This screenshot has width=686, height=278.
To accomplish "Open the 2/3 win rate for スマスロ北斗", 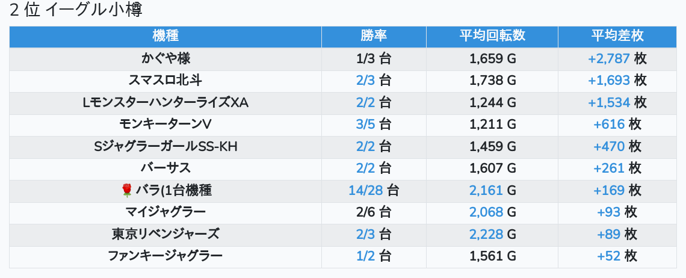I will (365, 80).
